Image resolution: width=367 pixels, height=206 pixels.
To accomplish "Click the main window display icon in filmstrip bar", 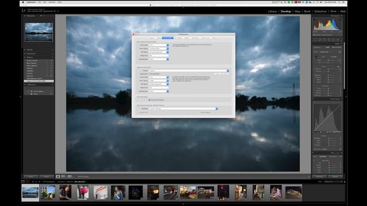I will (x=23, y=181).
